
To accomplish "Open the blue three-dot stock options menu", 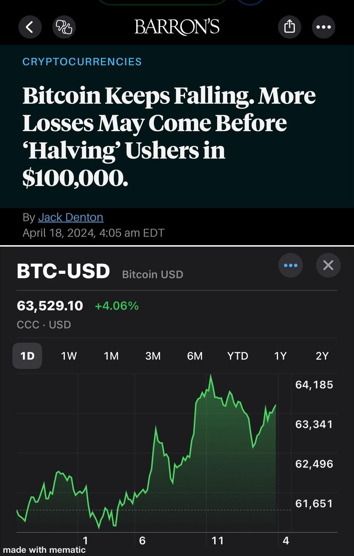I will (291, 265).
